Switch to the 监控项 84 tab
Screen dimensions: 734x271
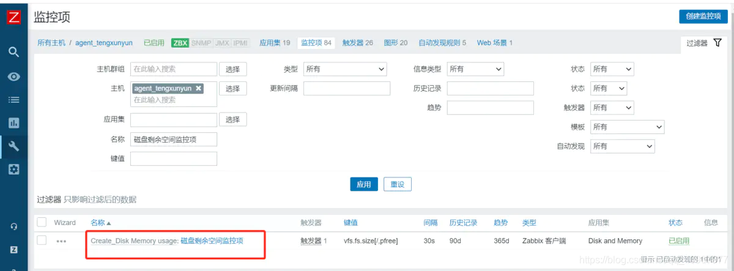(316, 43)
